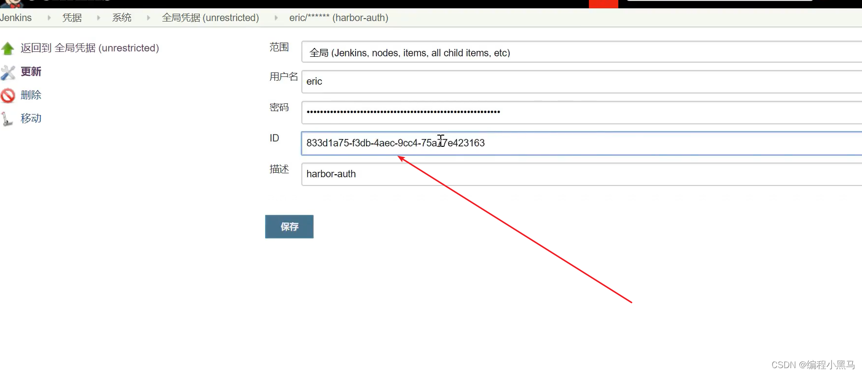Click the red delete prohibition icon
This screenshot has width=862, height=374.
click(8, 95)
